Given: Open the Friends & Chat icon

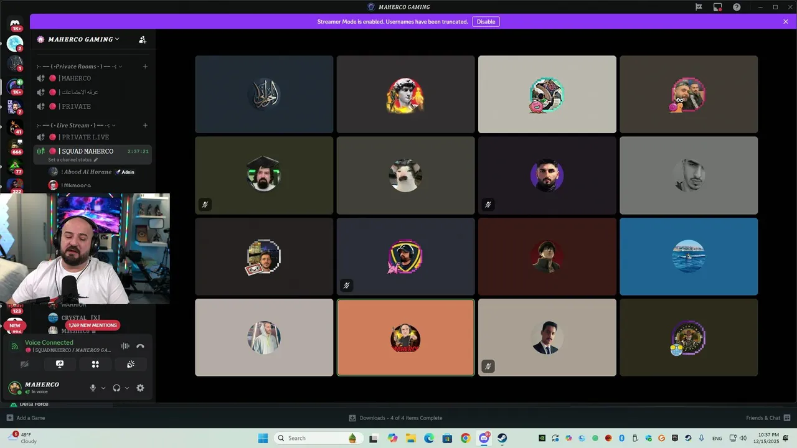Looking at the screenshot, I should click(x=787, y=418).
